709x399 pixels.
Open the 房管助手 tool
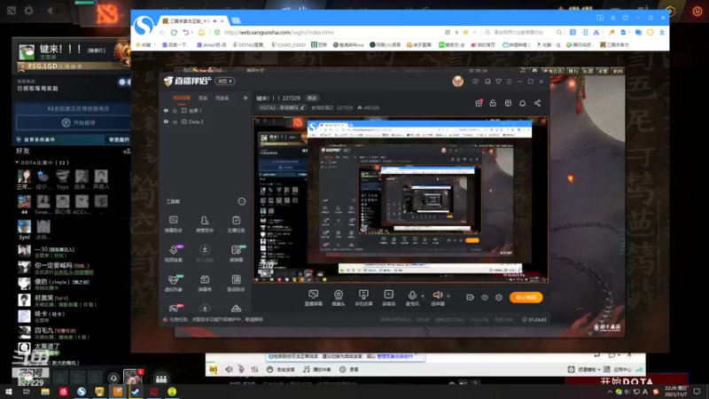pyautogui.click(x=205, y=224)
